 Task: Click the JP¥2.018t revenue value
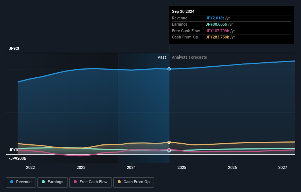point(214,18)
